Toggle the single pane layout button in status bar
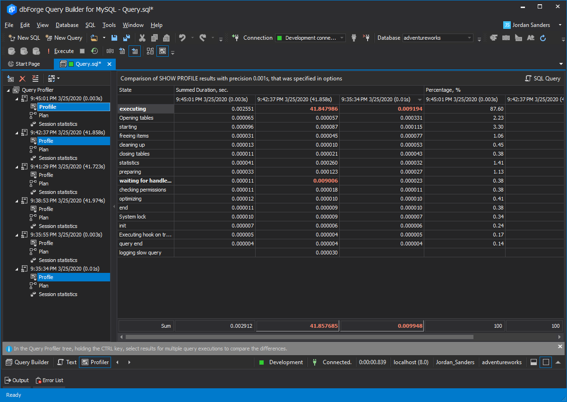Screen dimensions: 567x402 click(x=546, y=362)
